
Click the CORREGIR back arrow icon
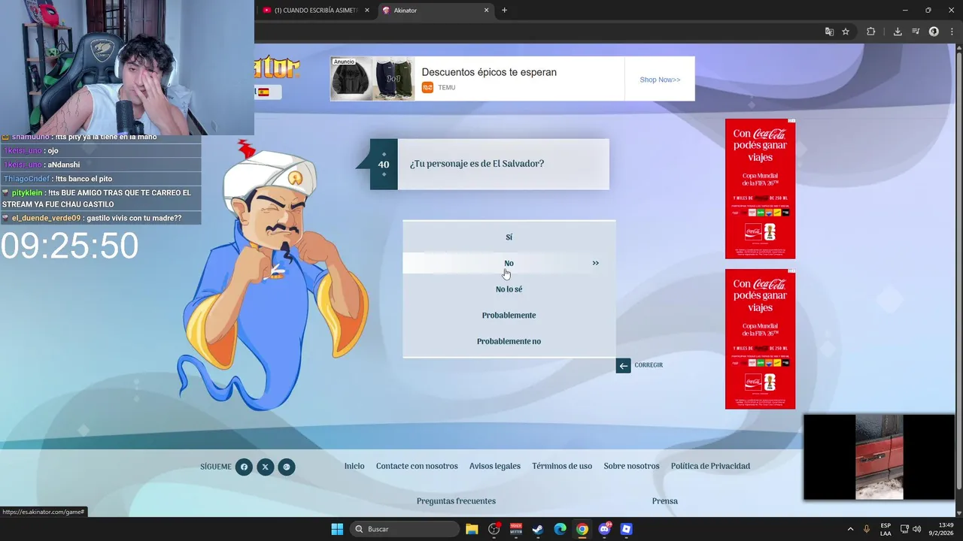[x=623, y=366]
